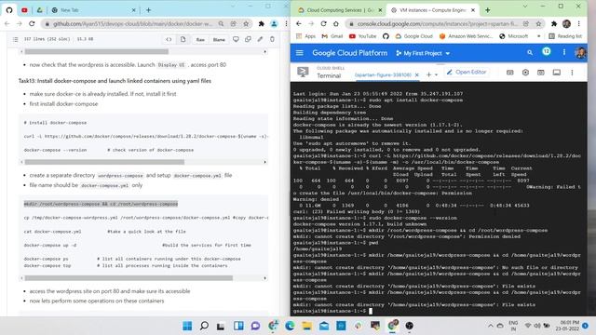Delete the file with the trash icon

(x=272, y=39)
